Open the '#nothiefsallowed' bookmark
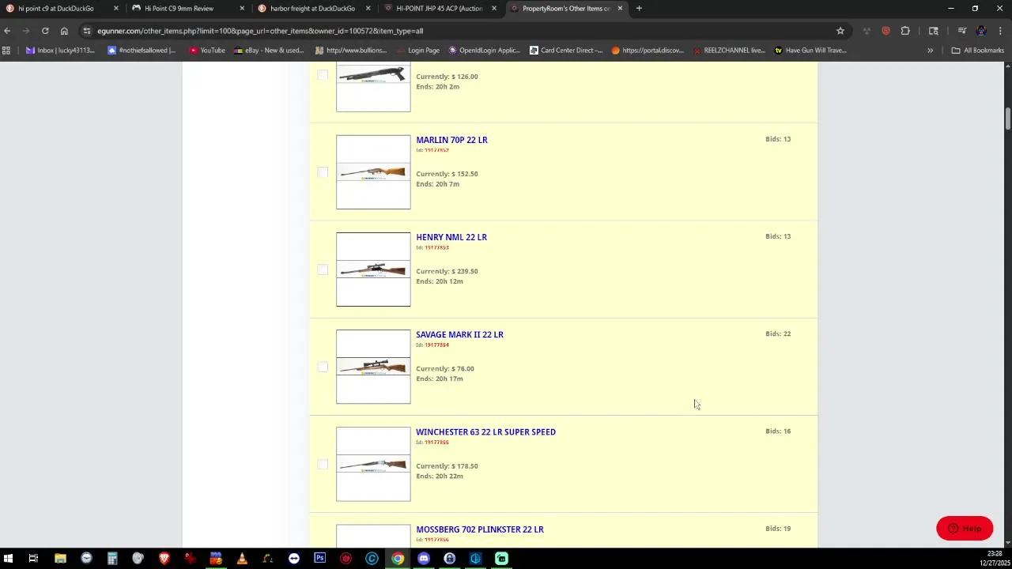This screenshot has height=569, width=1012. tap(142, 51)
